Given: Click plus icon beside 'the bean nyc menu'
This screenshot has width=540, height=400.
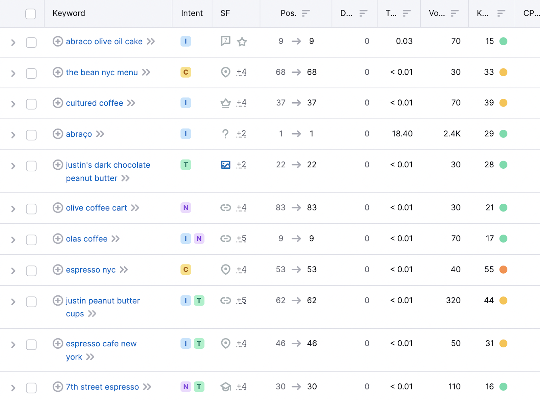Looking at the screenshot, I should click(58, 72).
